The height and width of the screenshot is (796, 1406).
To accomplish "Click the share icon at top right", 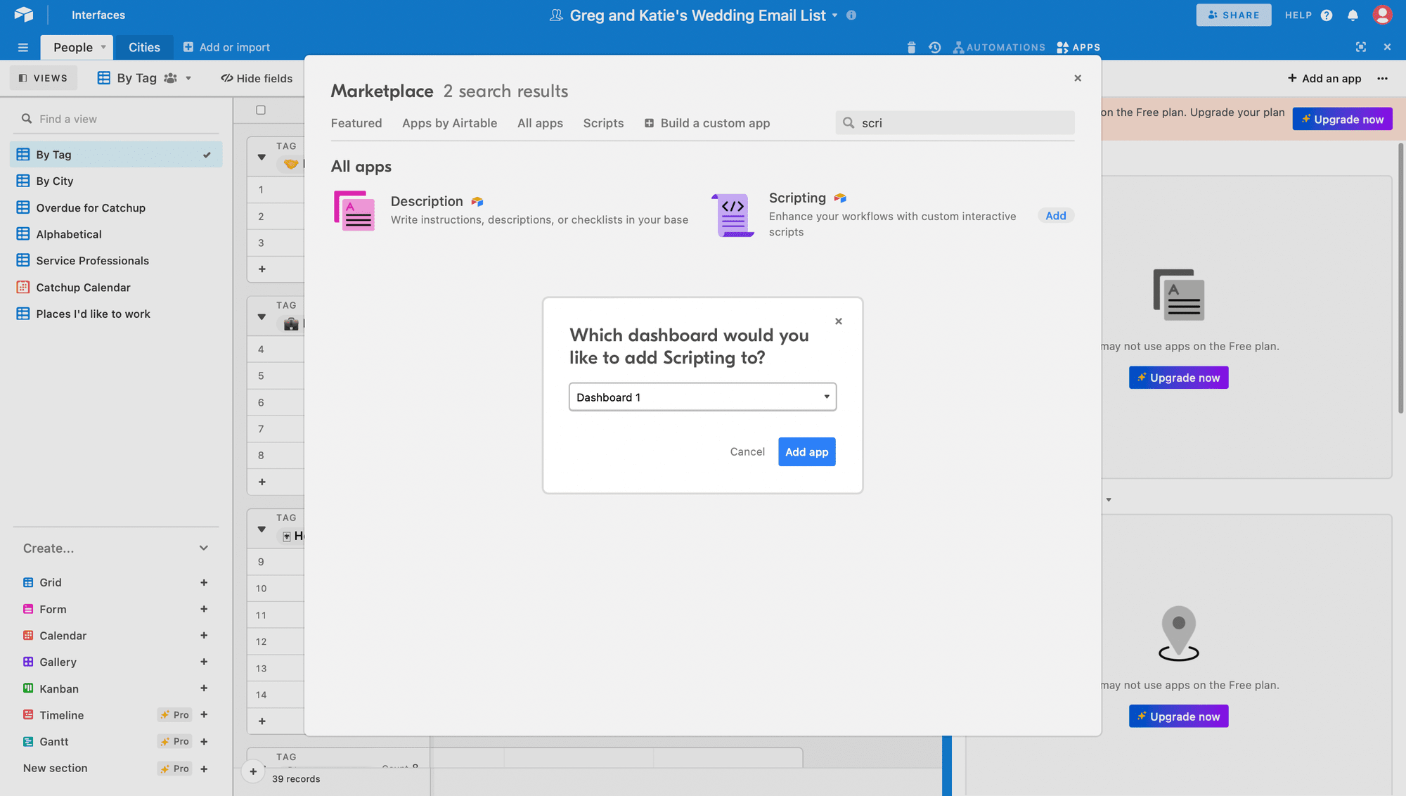I will pyautogui.click(x=1234, y=15).
